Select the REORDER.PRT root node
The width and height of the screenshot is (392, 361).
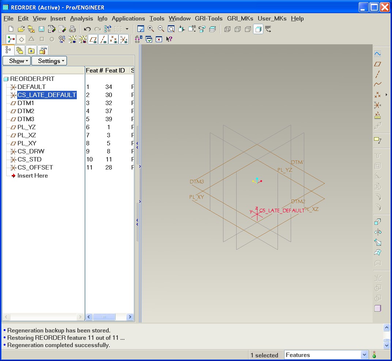coord(32,79)
